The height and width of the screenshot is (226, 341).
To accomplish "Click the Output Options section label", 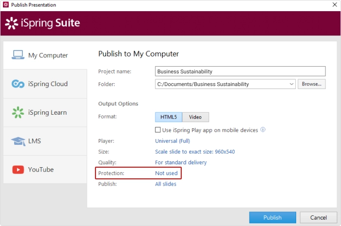I will click(x=118, y=104).
